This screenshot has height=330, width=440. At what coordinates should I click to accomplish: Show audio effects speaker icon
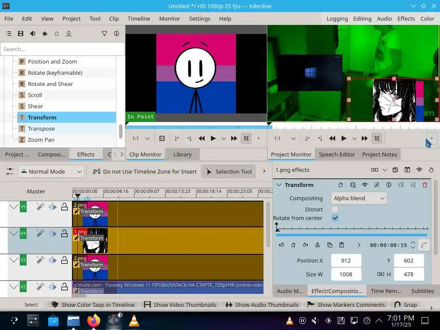tap(33, 34)
